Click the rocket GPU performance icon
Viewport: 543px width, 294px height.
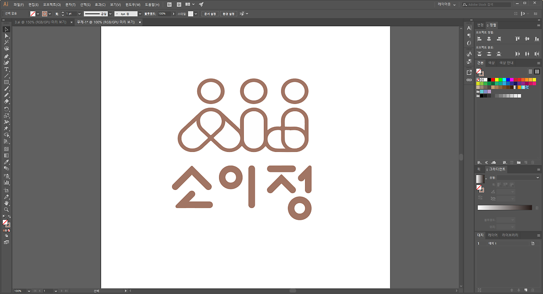[201, 5]
